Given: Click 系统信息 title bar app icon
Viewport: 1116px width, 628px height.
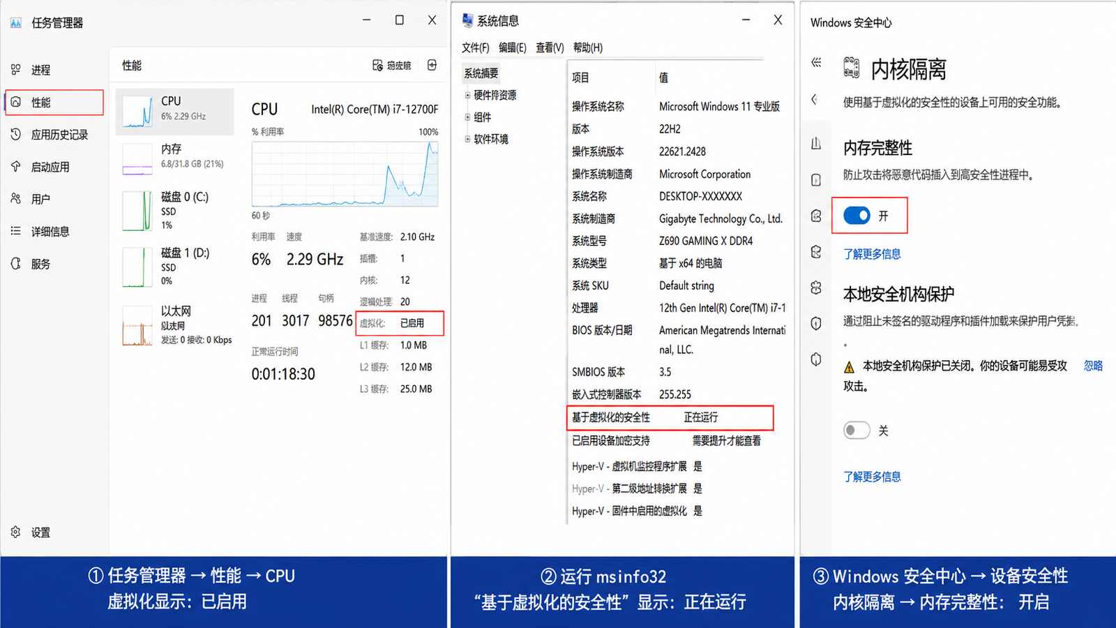Looking at the screenshot, I should coord(467,21).
